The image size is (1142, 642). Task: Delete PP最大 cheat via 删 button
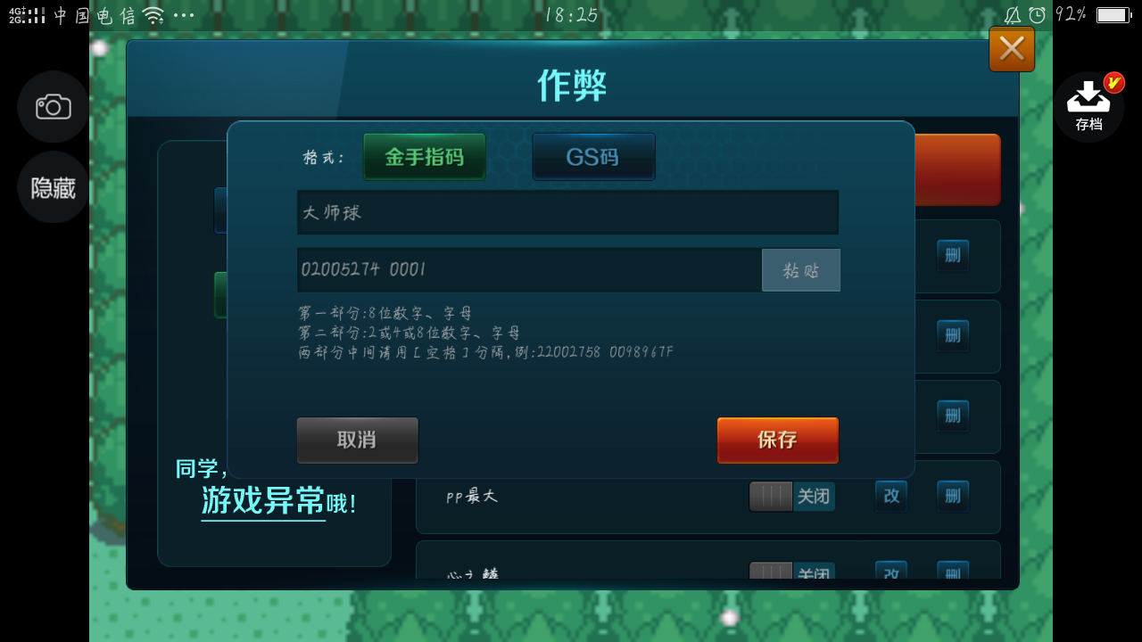point(953,497)
